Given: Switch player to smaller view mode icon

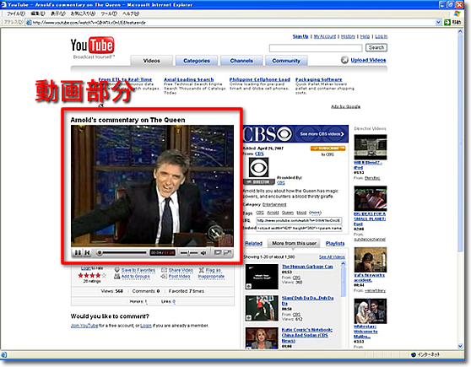Looking at the screenshot, I should pyautogui.click(x=218, y=253).
